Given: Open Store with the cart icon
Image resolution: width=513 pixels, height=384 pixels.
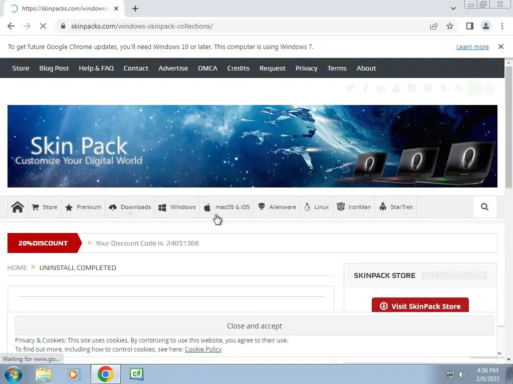Looking at the screenshot, I should [44, 207].
